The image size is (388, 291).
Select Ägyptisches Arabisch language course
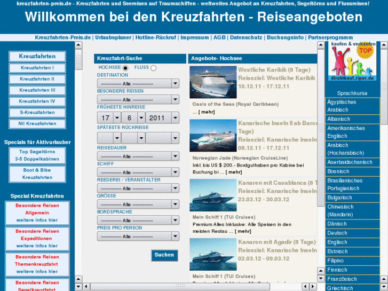pos(352,106)
